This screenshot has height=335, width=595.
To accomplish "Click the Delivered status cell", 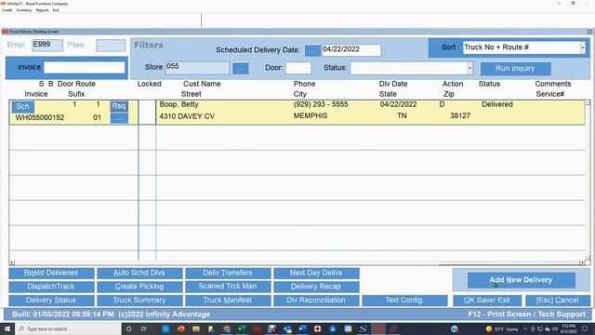I will [x=497, y=104].
